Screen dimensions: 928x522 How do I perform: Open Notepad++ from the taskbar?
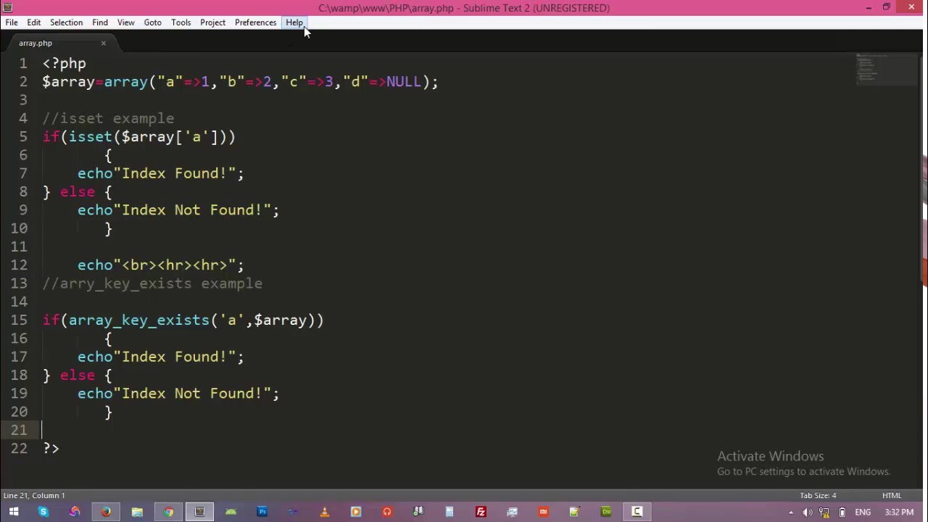click(x=574, y=512)
